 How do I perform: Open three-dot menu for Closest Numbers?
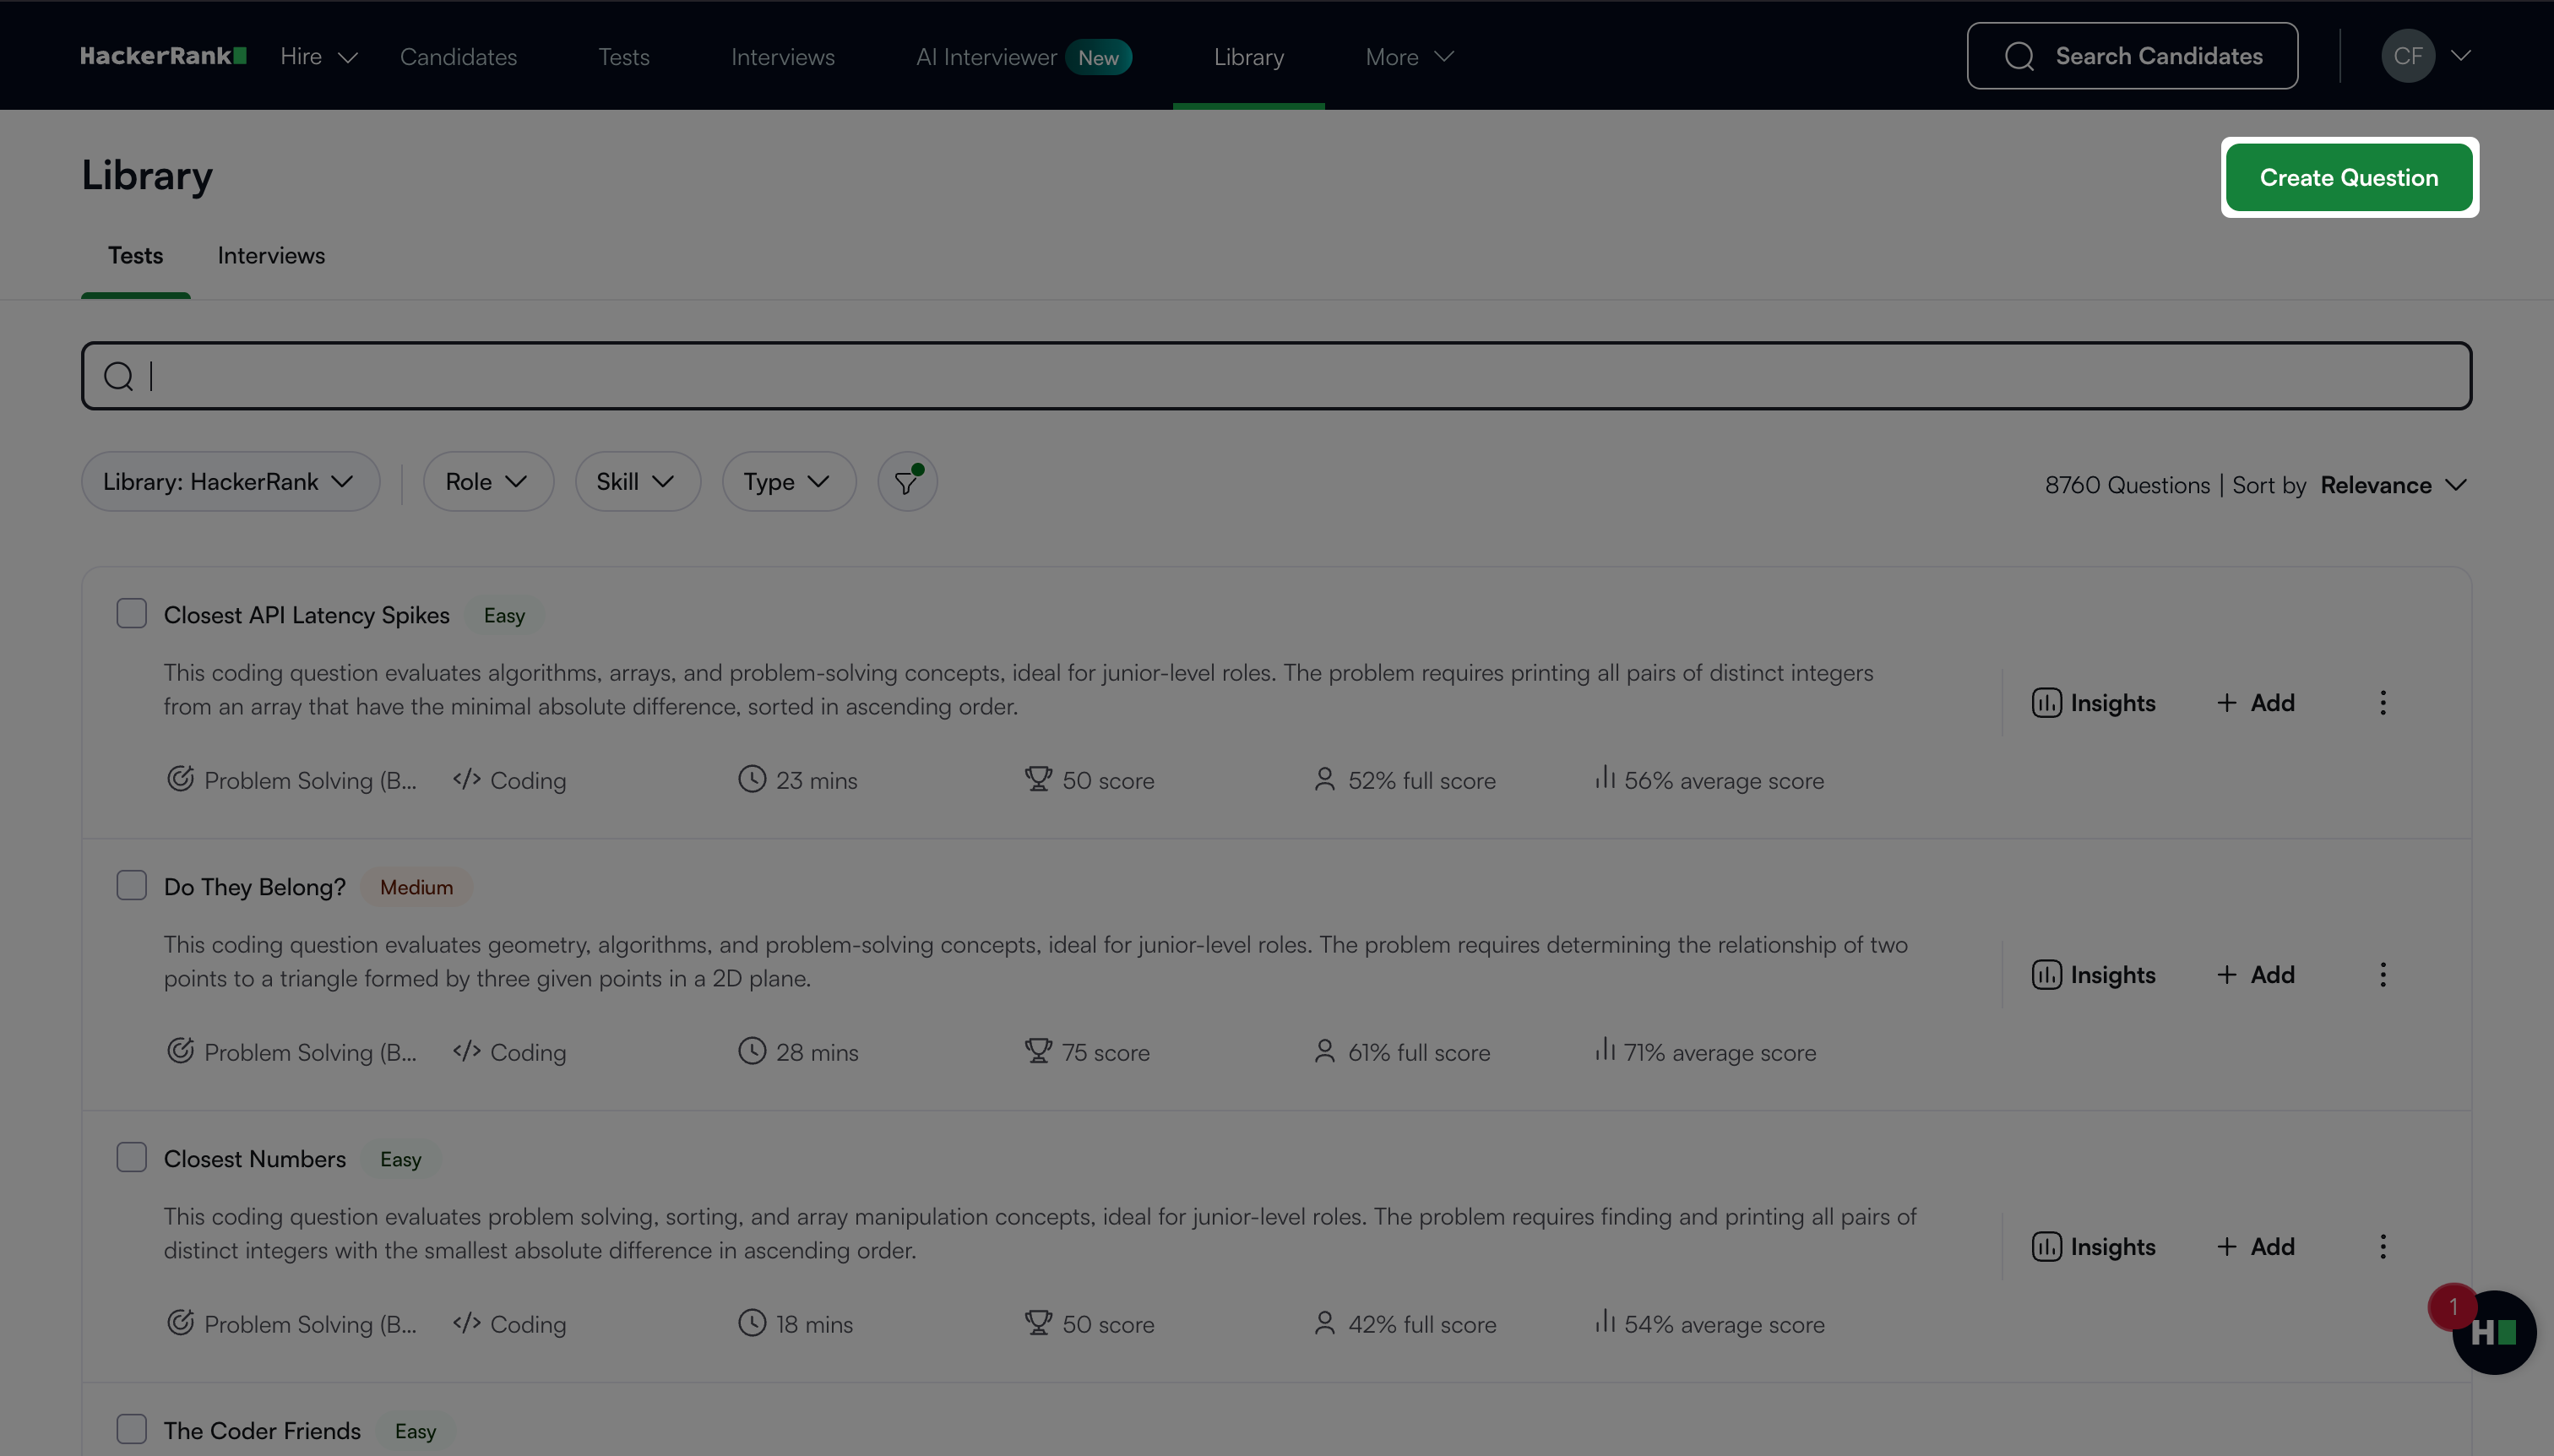click(2382, 1247)
